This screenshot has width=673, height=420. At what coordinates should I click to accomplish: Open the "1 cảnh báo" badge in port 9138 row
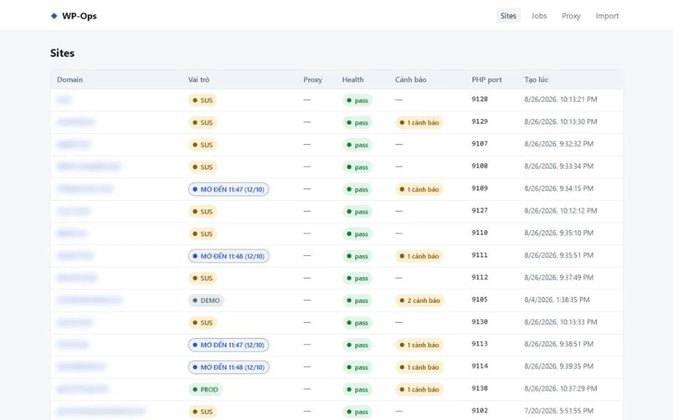(x=419, y=390)
